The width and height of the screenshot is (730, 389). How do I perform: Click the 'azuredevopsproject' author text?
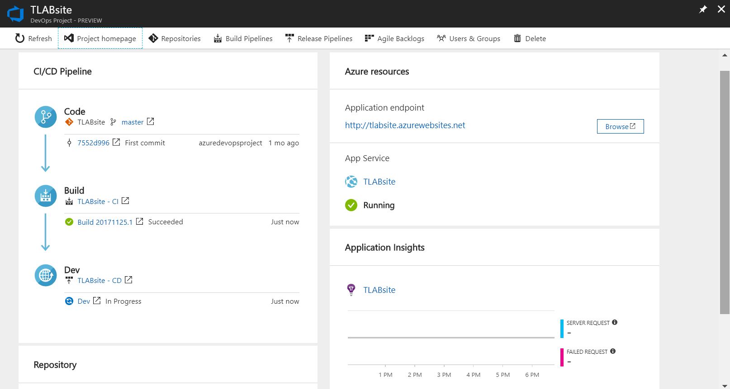pyautogui.click(x=230, y=143)
